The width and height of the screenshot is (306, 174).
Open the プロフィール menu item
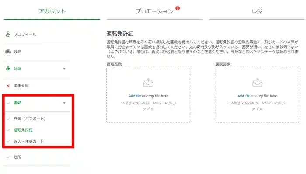[25, 34]
